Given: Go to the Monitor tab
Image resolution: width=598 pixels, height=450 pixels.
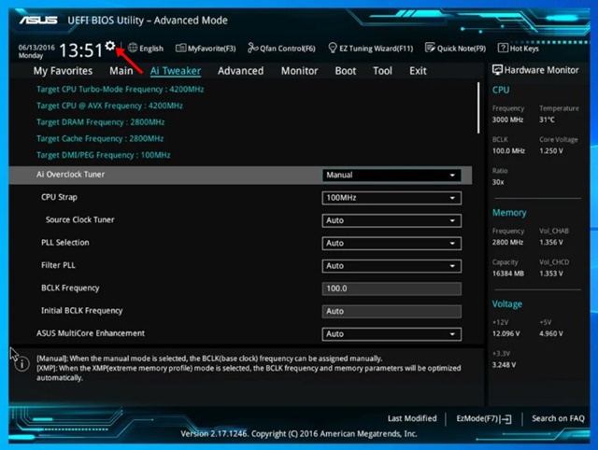Looking at the screenshot, I should [299, 71].
